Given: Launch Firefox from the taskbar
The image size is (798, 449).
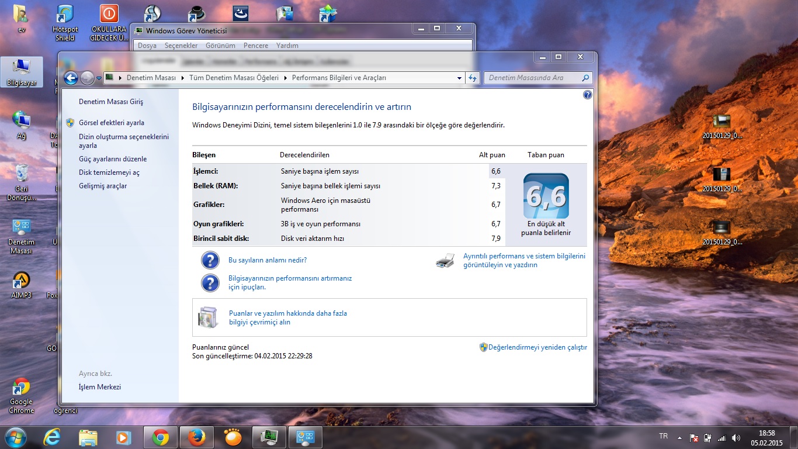Looking at the screenshot, I should coord(197,437).
